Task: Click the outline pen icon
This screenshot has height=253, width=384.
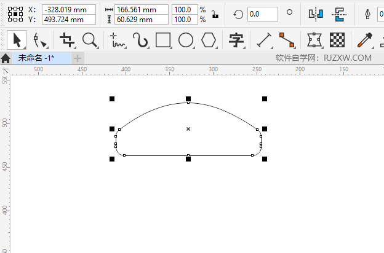Action: pyautogui.click(x=367, y=14)
